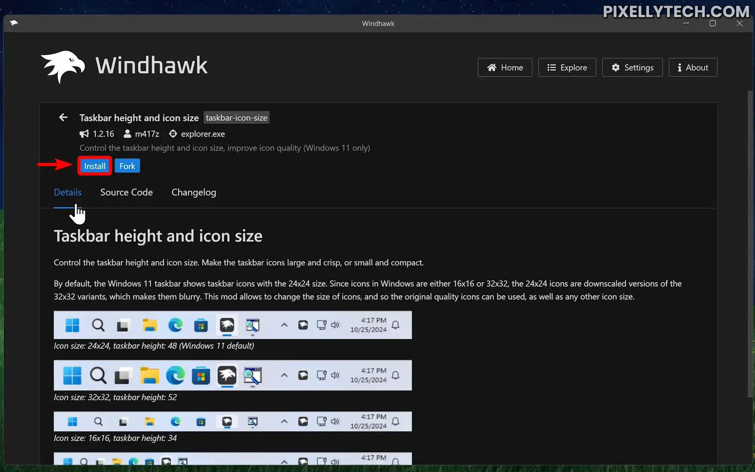
Task: Click the Install button
Action: (x=94, y=166)
